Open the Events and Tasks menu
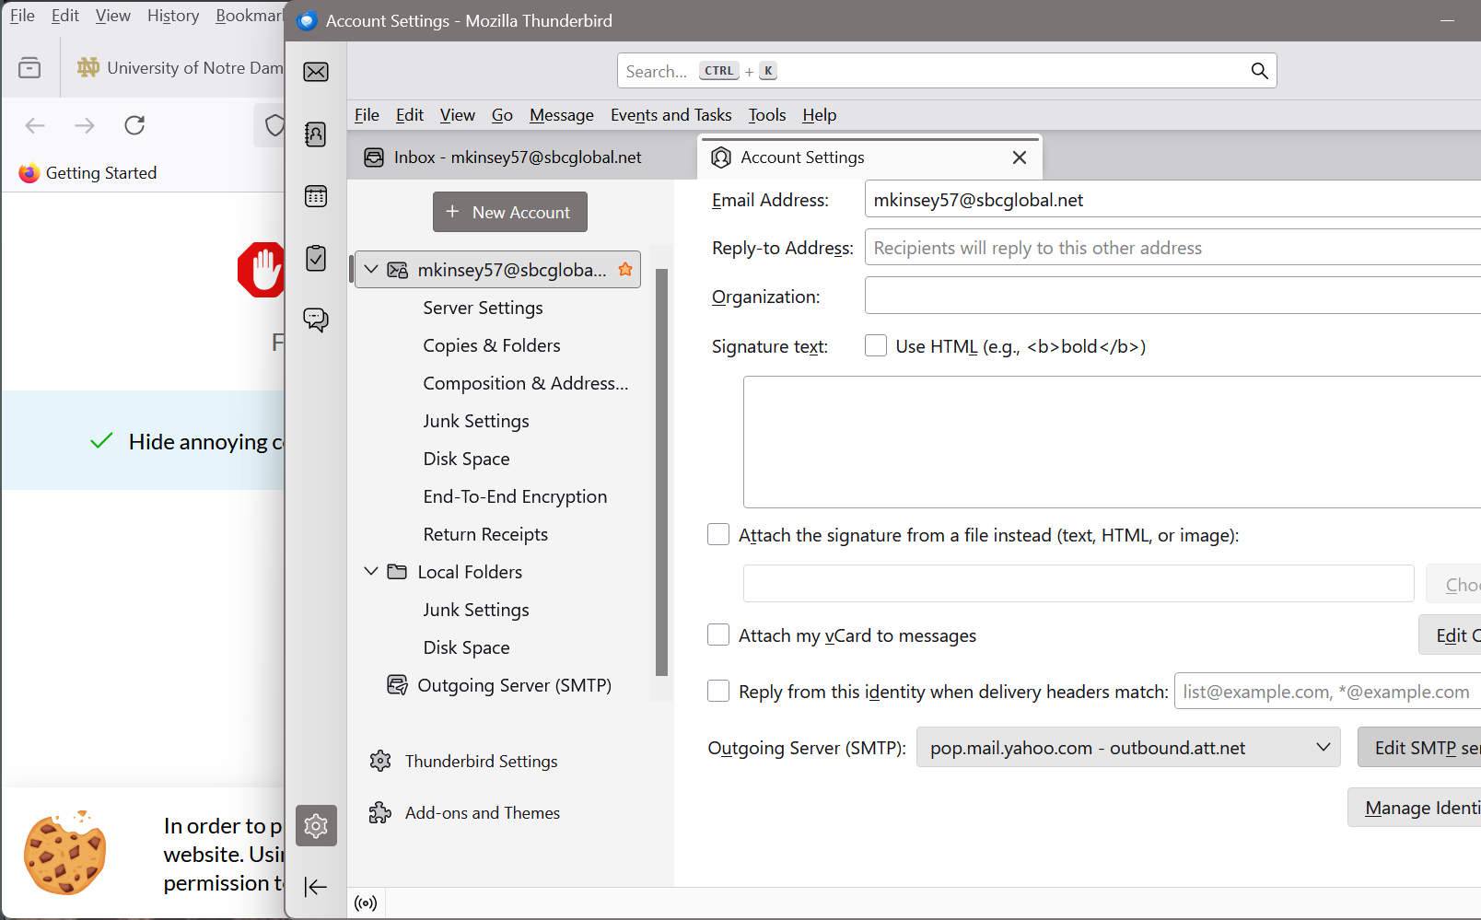This screenshot has height=920, width=1481. click(x=671, y=115)
